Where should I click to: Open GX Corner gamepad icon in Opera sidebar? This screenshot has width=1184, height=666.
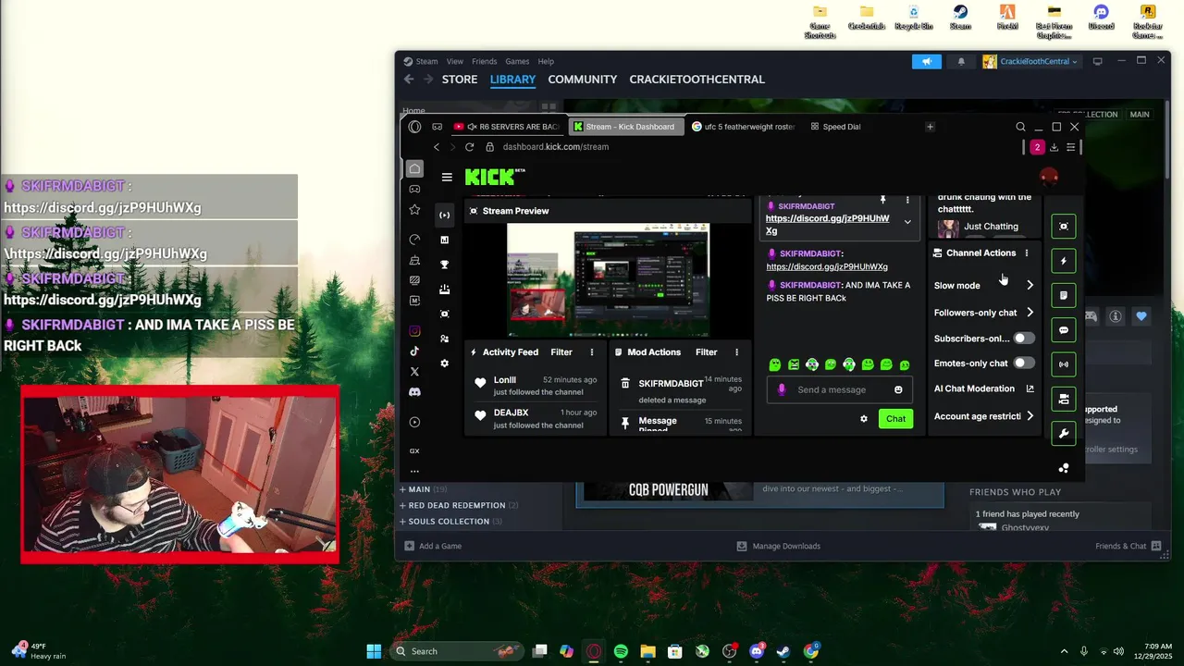[414, 189]
